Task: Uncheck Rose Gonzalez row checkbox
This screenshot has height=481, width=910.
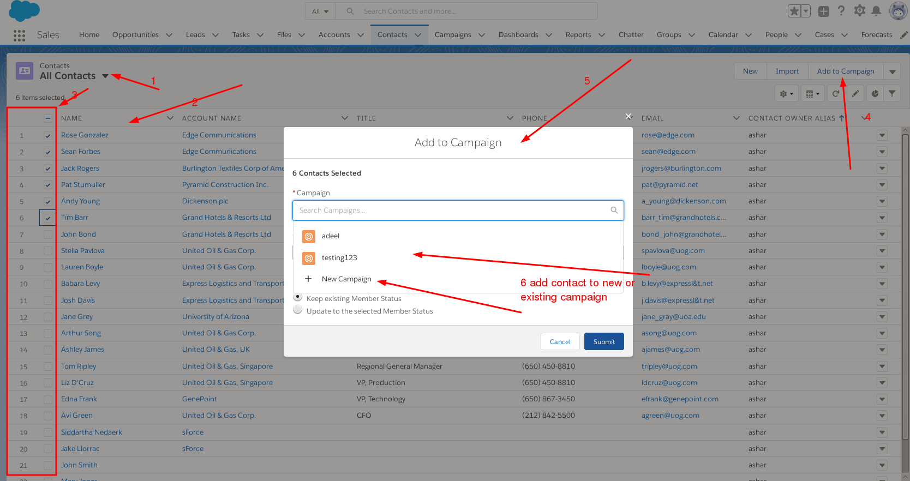Action: click(48, 135)
